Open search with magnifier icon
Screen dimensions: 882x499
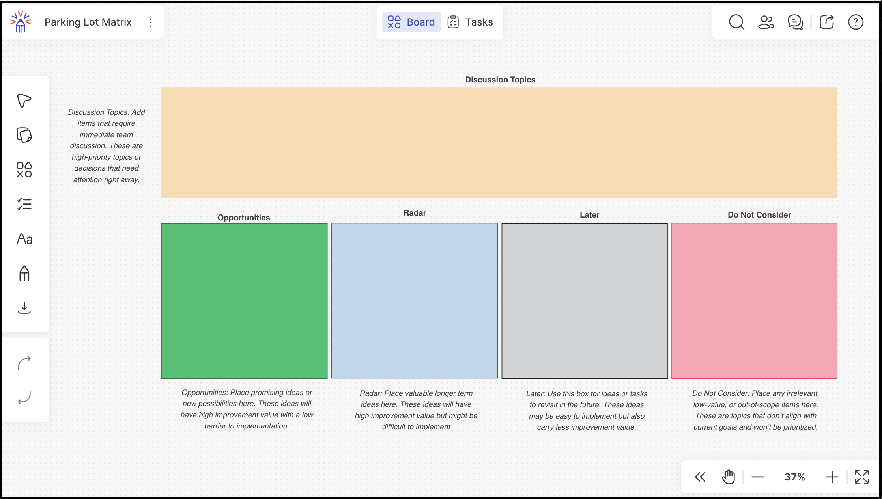pos(736,22)
